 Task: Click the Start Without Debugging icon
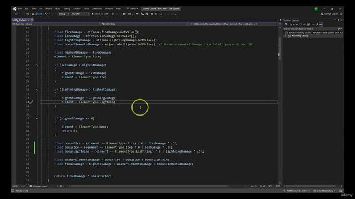pos(113,14)
